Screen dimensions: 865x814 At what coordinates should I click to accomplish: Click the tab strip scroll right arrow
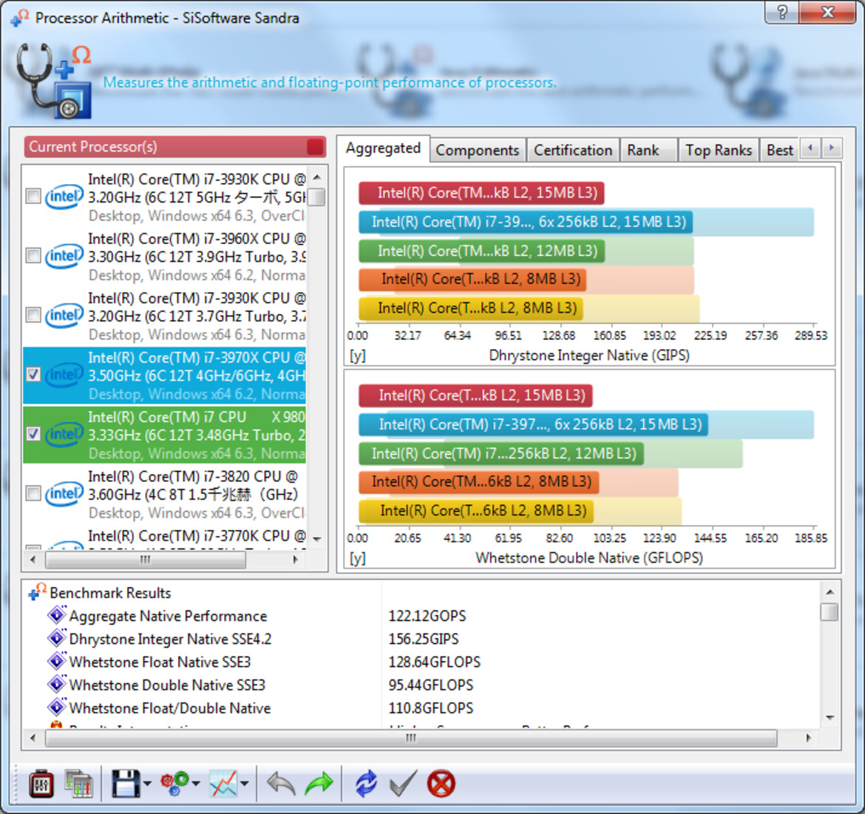coord(832,148)
